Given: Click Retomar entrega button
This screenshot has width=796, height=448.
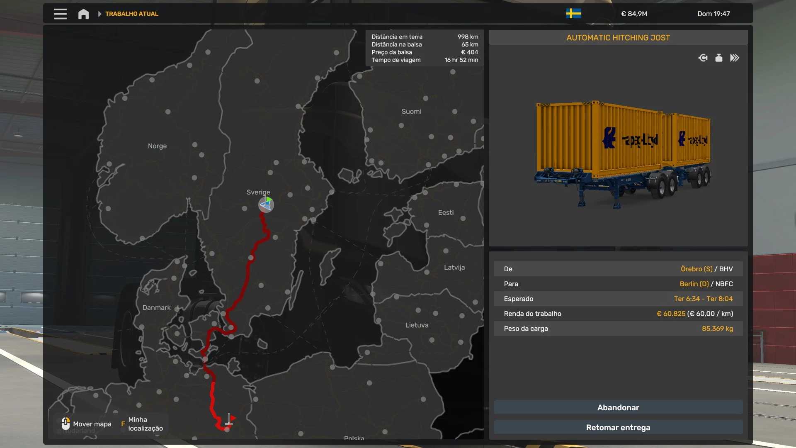Looking at the screenshot, I should click(x=618, y=427).
